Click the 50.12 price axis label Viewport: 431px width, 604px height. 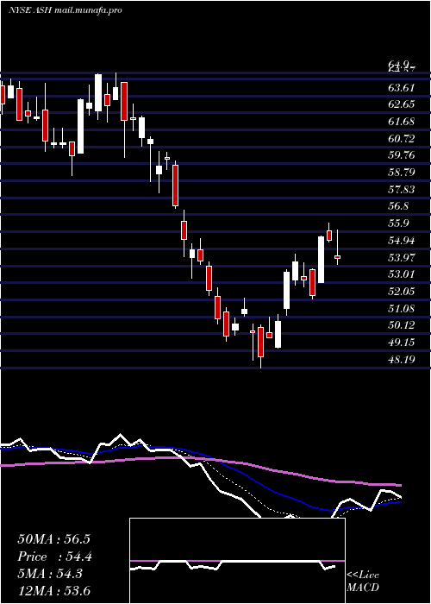click(402, 325)
